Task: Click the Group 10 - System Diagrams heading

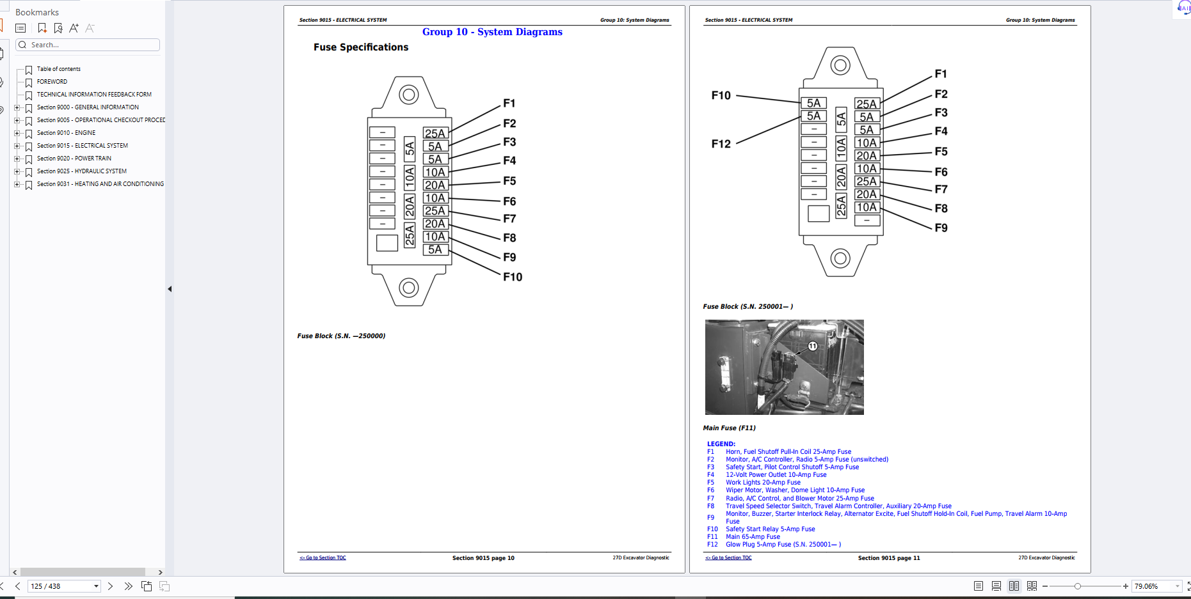Action: pyautogui.click(x=492, y=32)
